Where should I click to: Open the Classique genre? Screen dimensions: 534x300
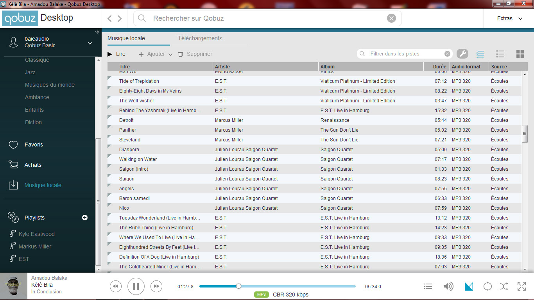(x=37, y=60)
